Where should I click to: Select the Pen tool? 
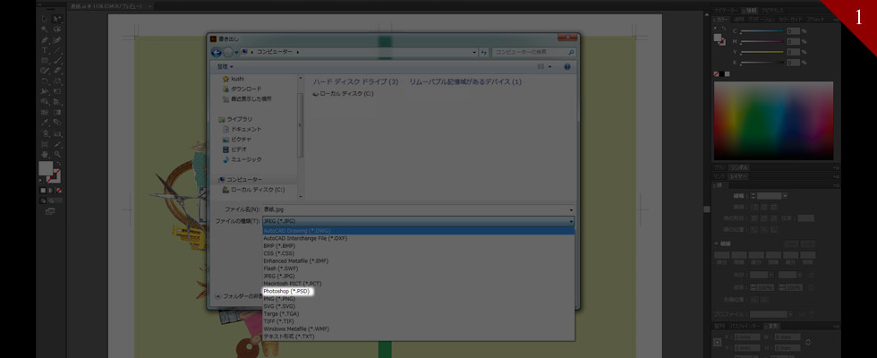coord(45,40)
